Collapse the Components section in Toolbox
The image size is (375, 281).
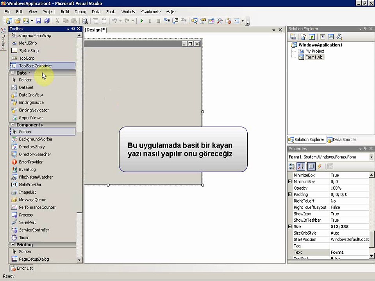(12, 125)
